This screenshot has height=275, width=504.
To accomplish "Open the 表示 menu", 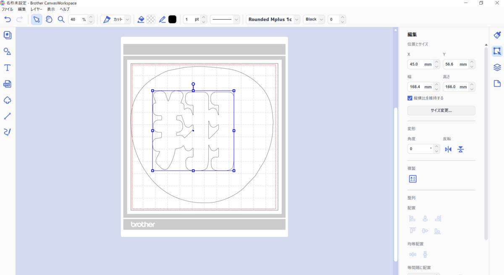I will 51,9.
